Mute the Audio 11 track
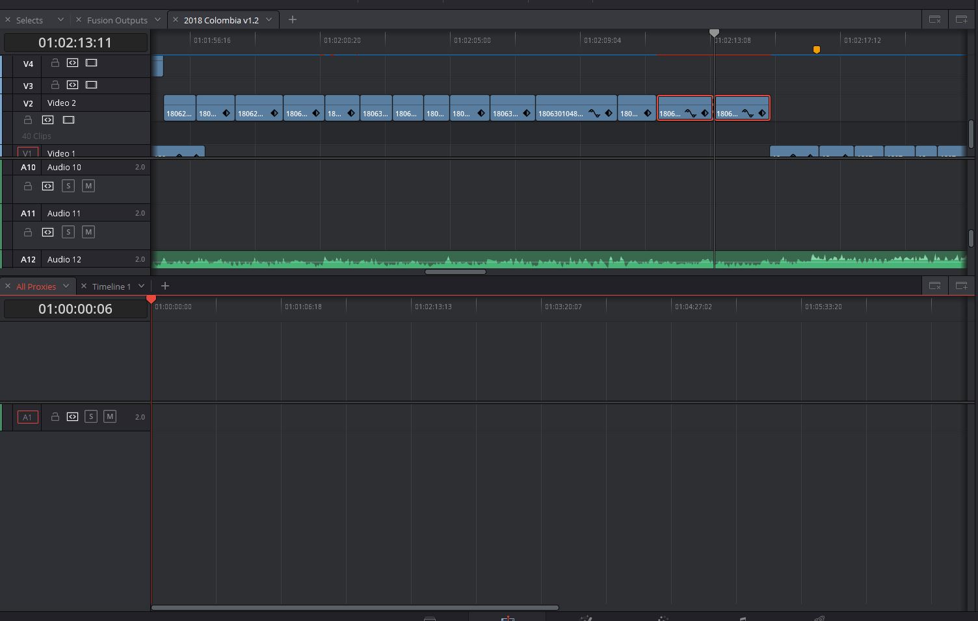This screenshot has height=621, width=978. pyautogui.click(x=88, y=233)
